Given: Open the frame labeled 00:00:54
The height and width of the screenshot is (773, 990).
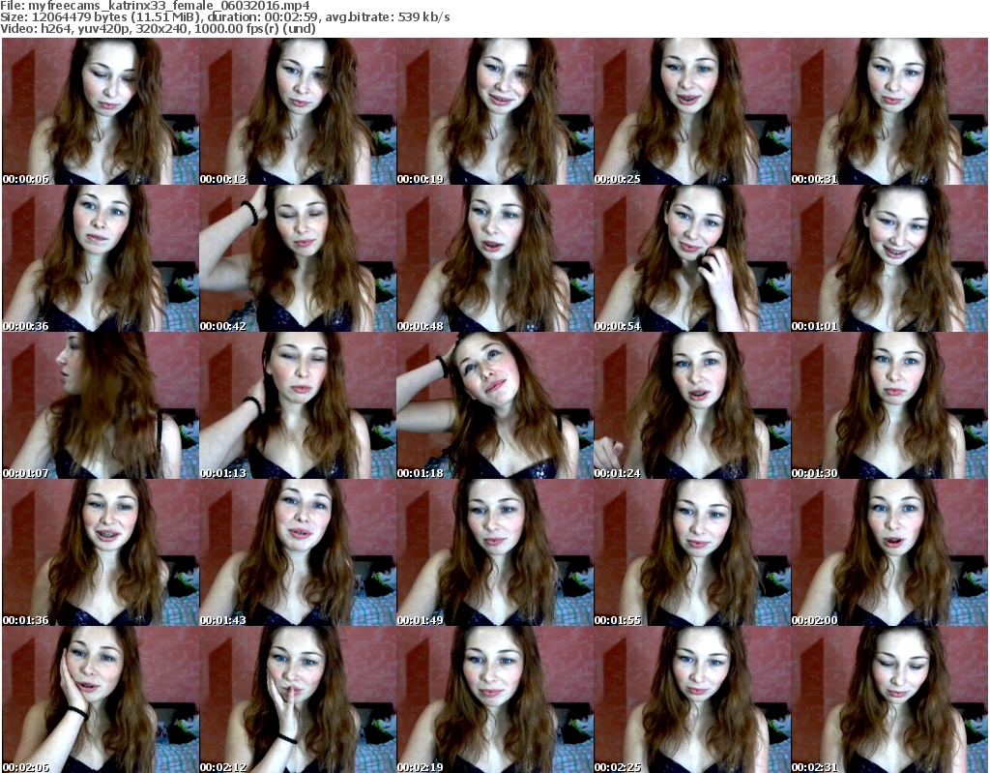Looking at the screenshot, I should [691, 258].
